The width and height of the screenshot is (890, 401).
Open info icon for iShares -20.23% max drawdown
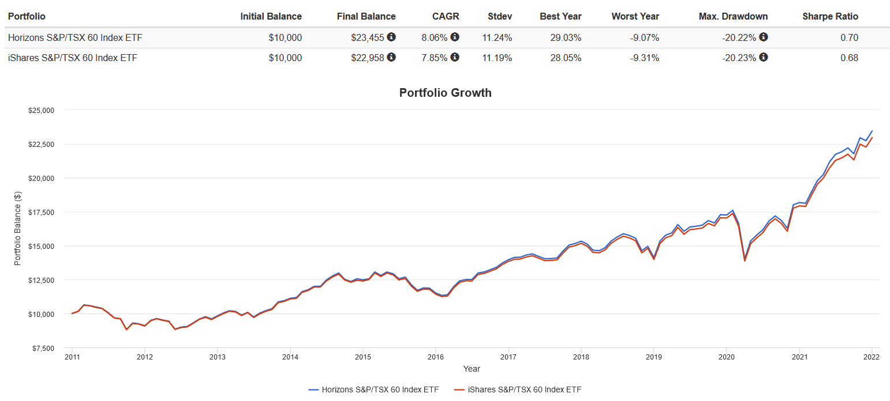coord(764,57)
